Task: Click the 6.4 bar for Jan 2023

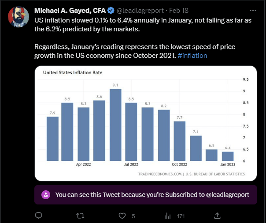Action: click(x=228, y=156)
